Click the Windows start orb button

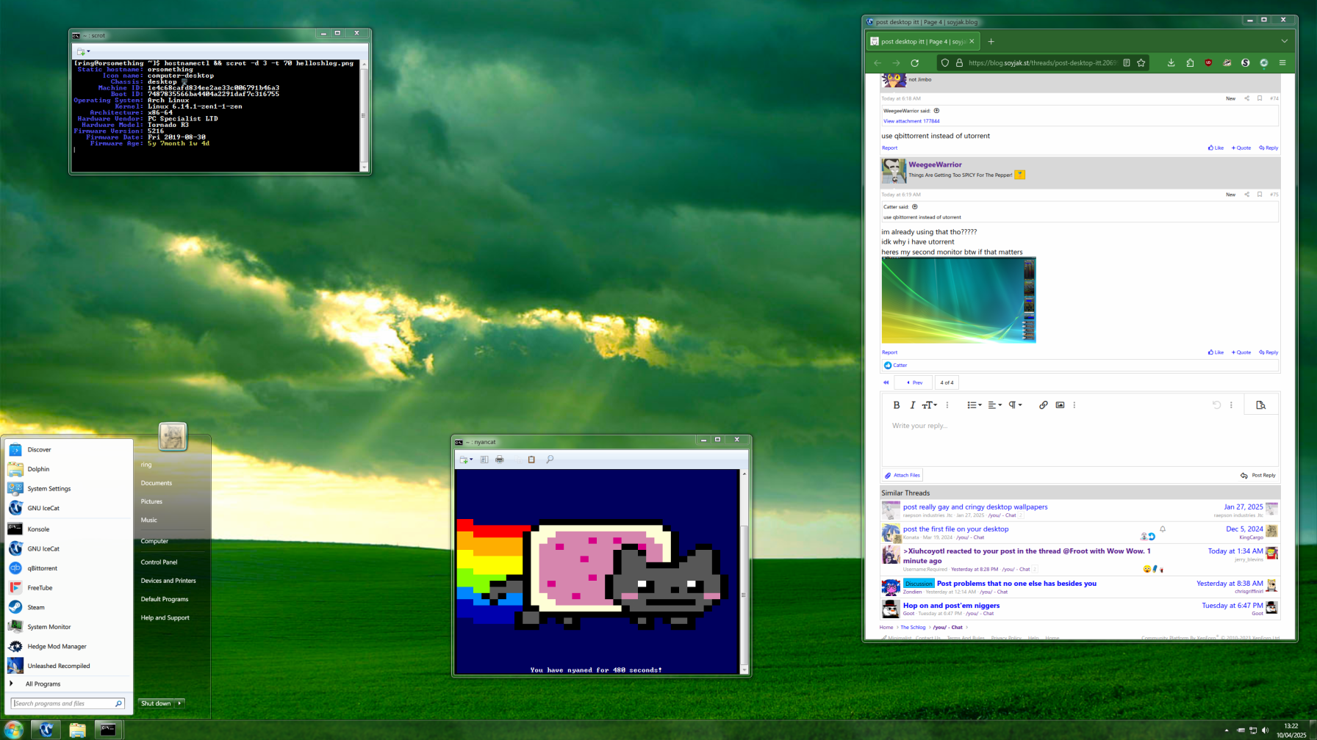[x=13, y=730]
